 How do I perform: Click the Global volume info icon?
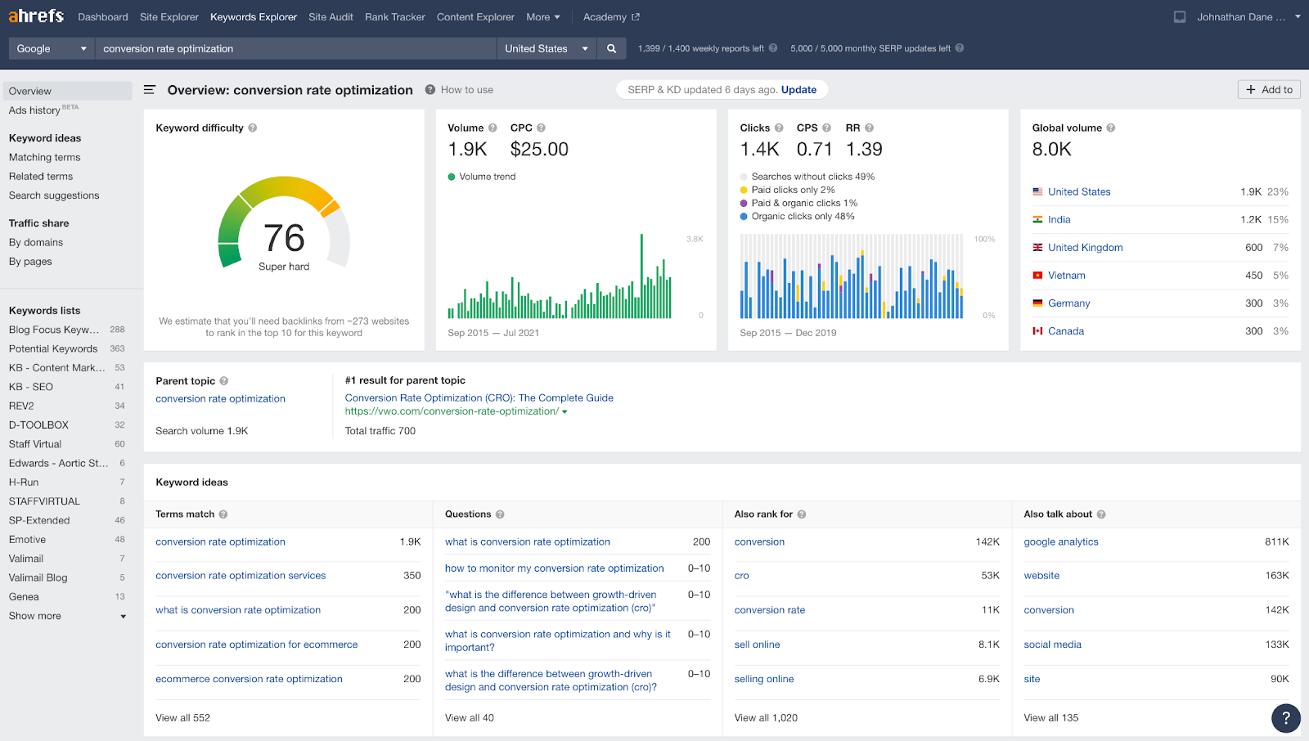pyautogui.click(x=1111, y=128)
